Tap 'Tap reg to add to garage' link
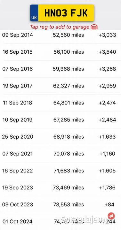The image size is (121, 230). tap(60, 27)
